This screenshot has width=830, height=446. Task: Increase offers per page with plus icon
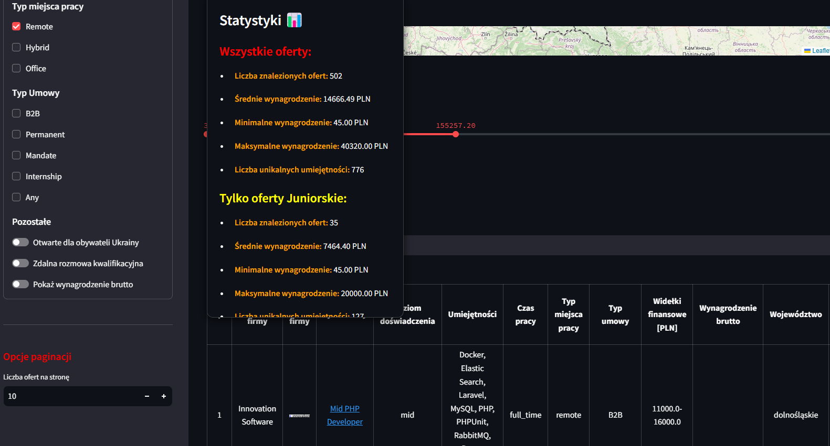point(164,396)
